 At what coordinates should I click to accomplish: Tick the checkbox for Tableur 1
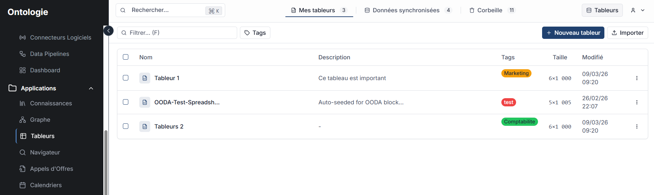tap(126, 78)
